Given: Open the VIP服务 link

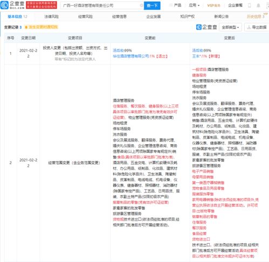Looking at the screenshot, I should 213,5.
